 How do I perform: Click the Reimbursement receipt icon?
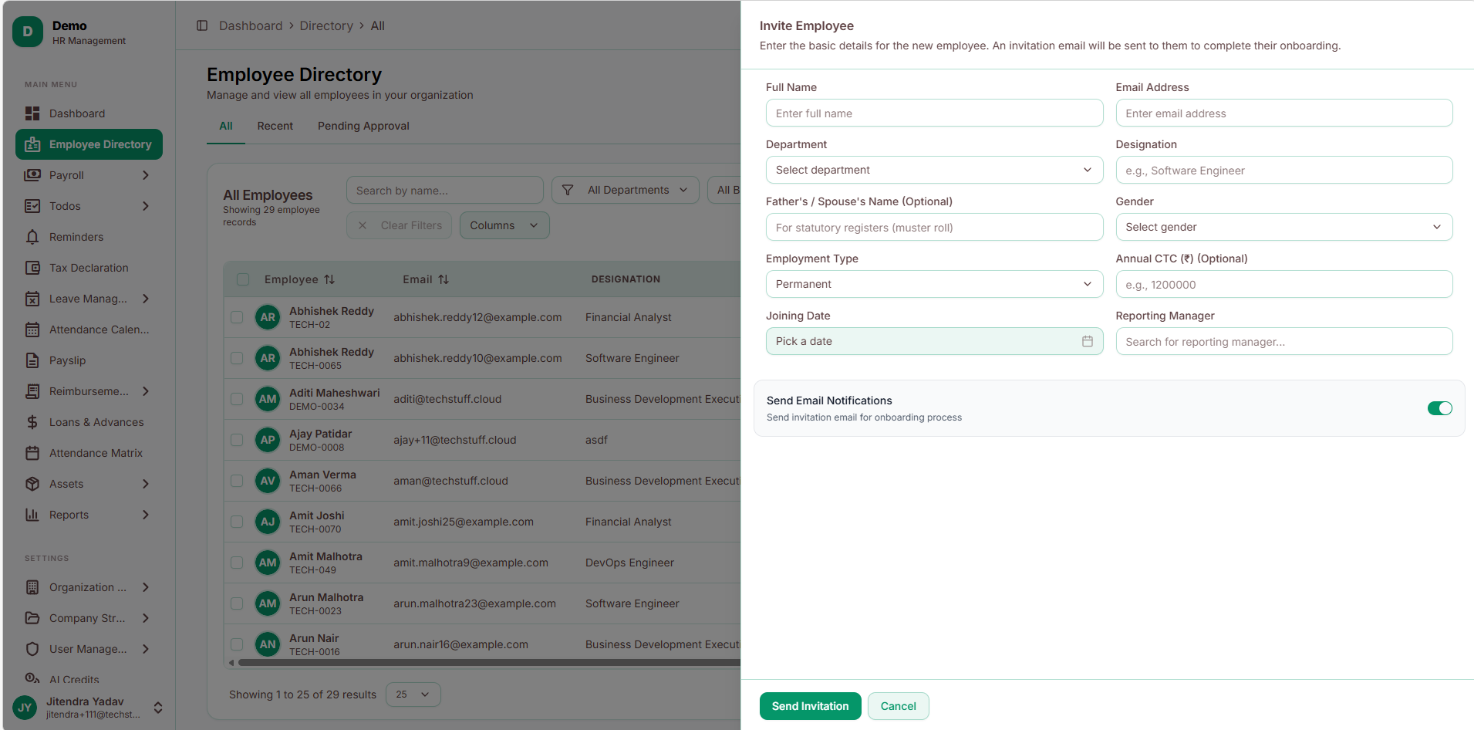click(32, 391)
